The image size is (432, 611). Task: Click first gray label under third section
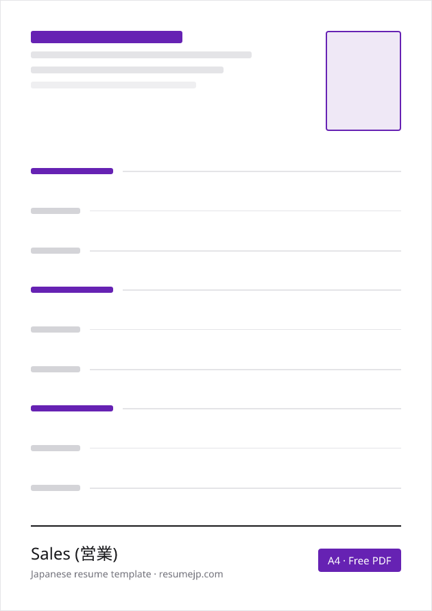point(56,448)
